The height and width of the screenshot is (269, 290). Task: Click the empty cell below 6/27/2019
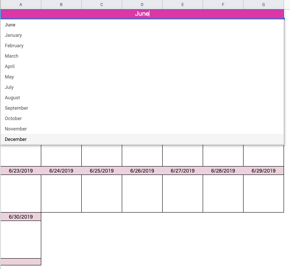(183, 194)
